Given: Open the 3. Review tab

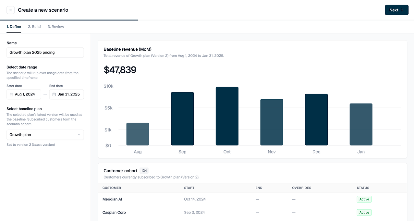Looking at the screenshot, I should coord(56,27).
